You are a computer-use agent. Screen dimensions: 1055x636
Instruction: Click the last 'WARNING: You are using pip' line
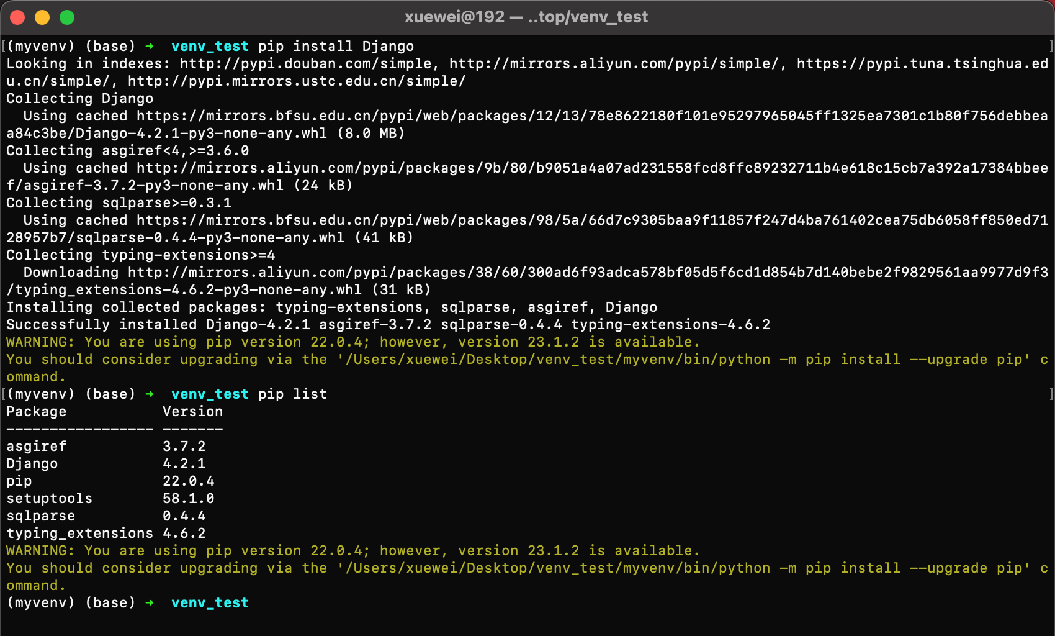(x=353, y=551)
